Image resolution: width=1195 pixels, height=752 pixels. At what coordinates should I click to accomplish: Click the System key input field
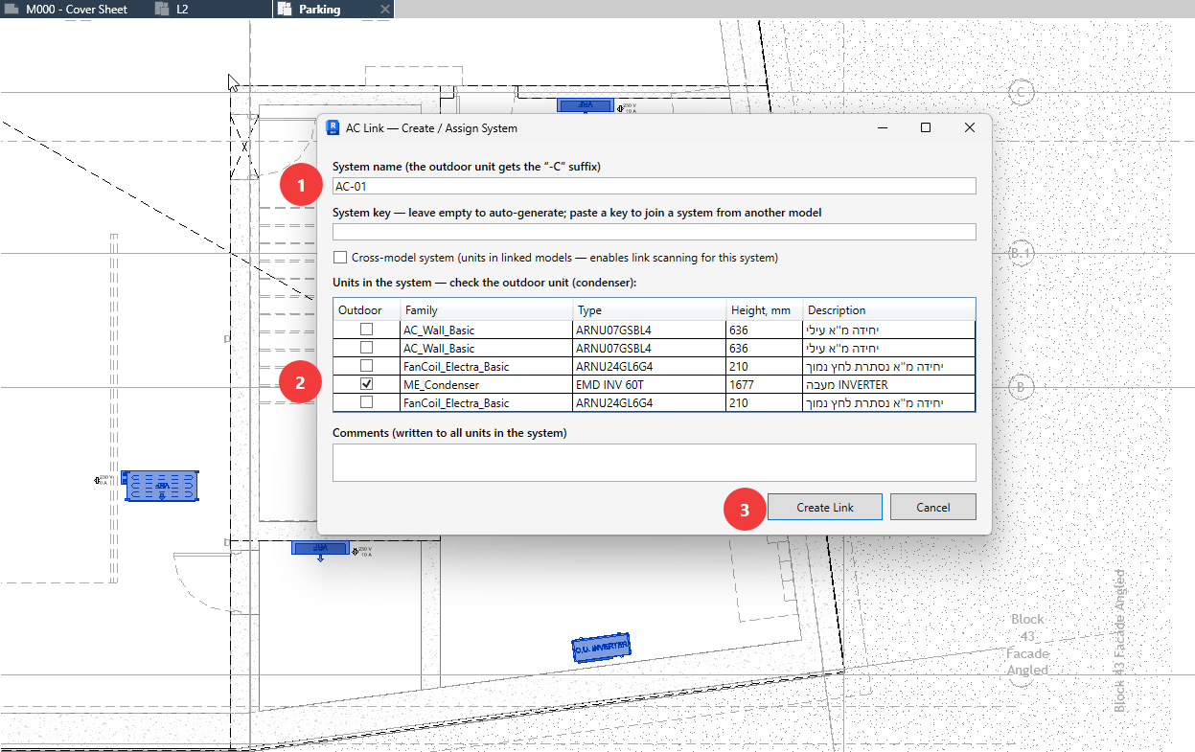click(x=654, y=231)
